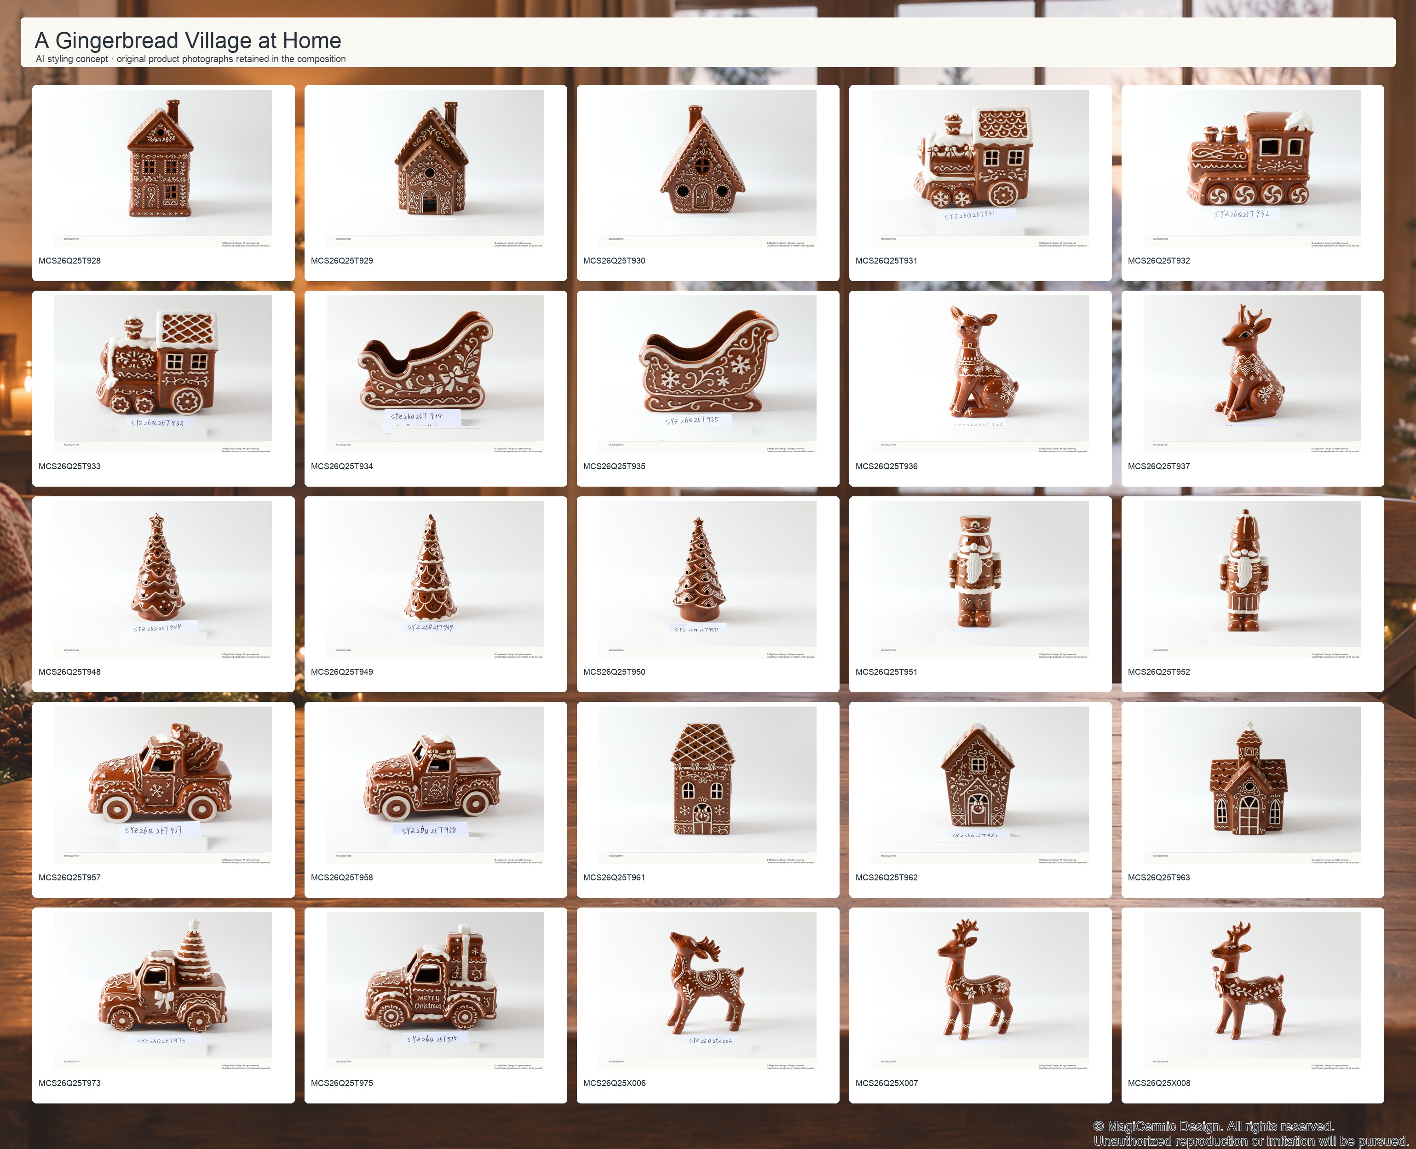Click the label text MCS26Q25T963

pos(1159,878)
